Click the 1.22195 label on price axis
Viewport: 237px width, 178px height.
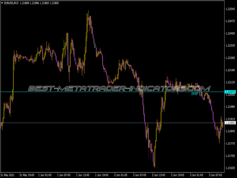pyautogui.click(x=230, y=70)
